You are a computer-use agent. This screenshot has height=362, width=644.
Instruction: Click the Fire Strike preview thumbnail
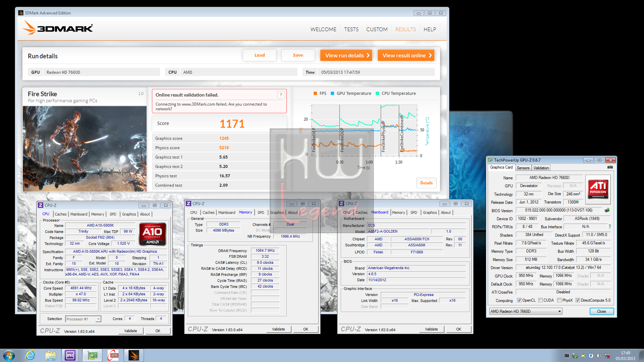pyautogui.click(x=85, y=149)
